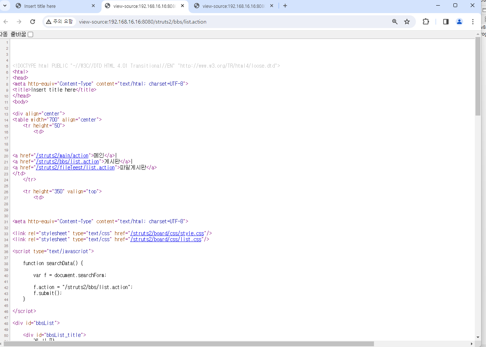Screen dimensions: 486x347
Task: Click line number 38 in the gutter
Action: (6, 264)
